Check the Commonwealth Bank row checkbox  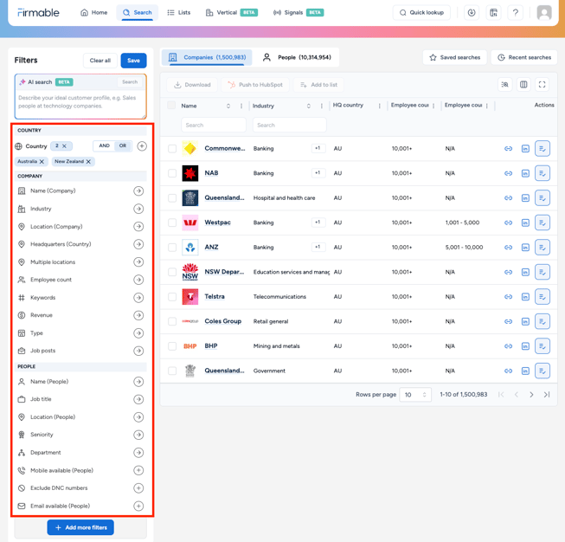[x=172, y=149]
